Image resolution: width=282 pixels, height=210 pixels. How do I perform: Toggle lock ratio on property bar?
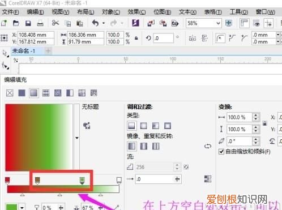pos(136,38)
